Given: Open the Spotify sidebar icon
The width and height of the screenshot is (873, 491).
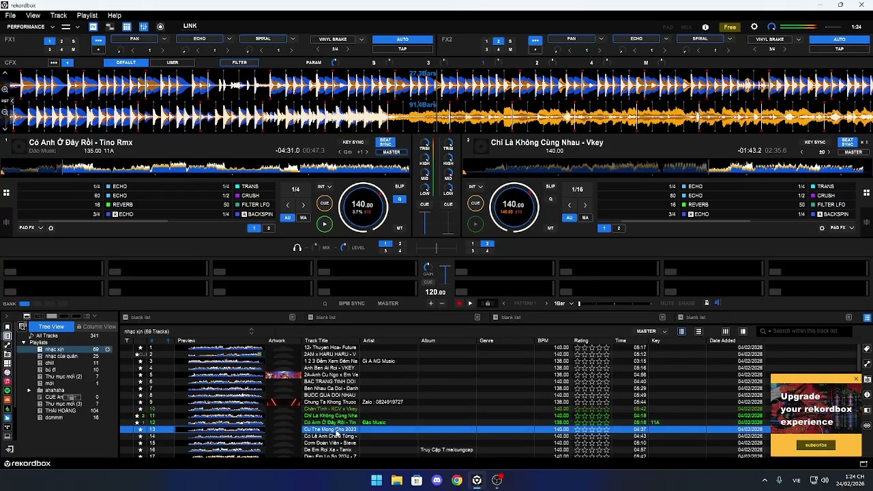Looking at the screenshot, I should (x=8, y=390).
